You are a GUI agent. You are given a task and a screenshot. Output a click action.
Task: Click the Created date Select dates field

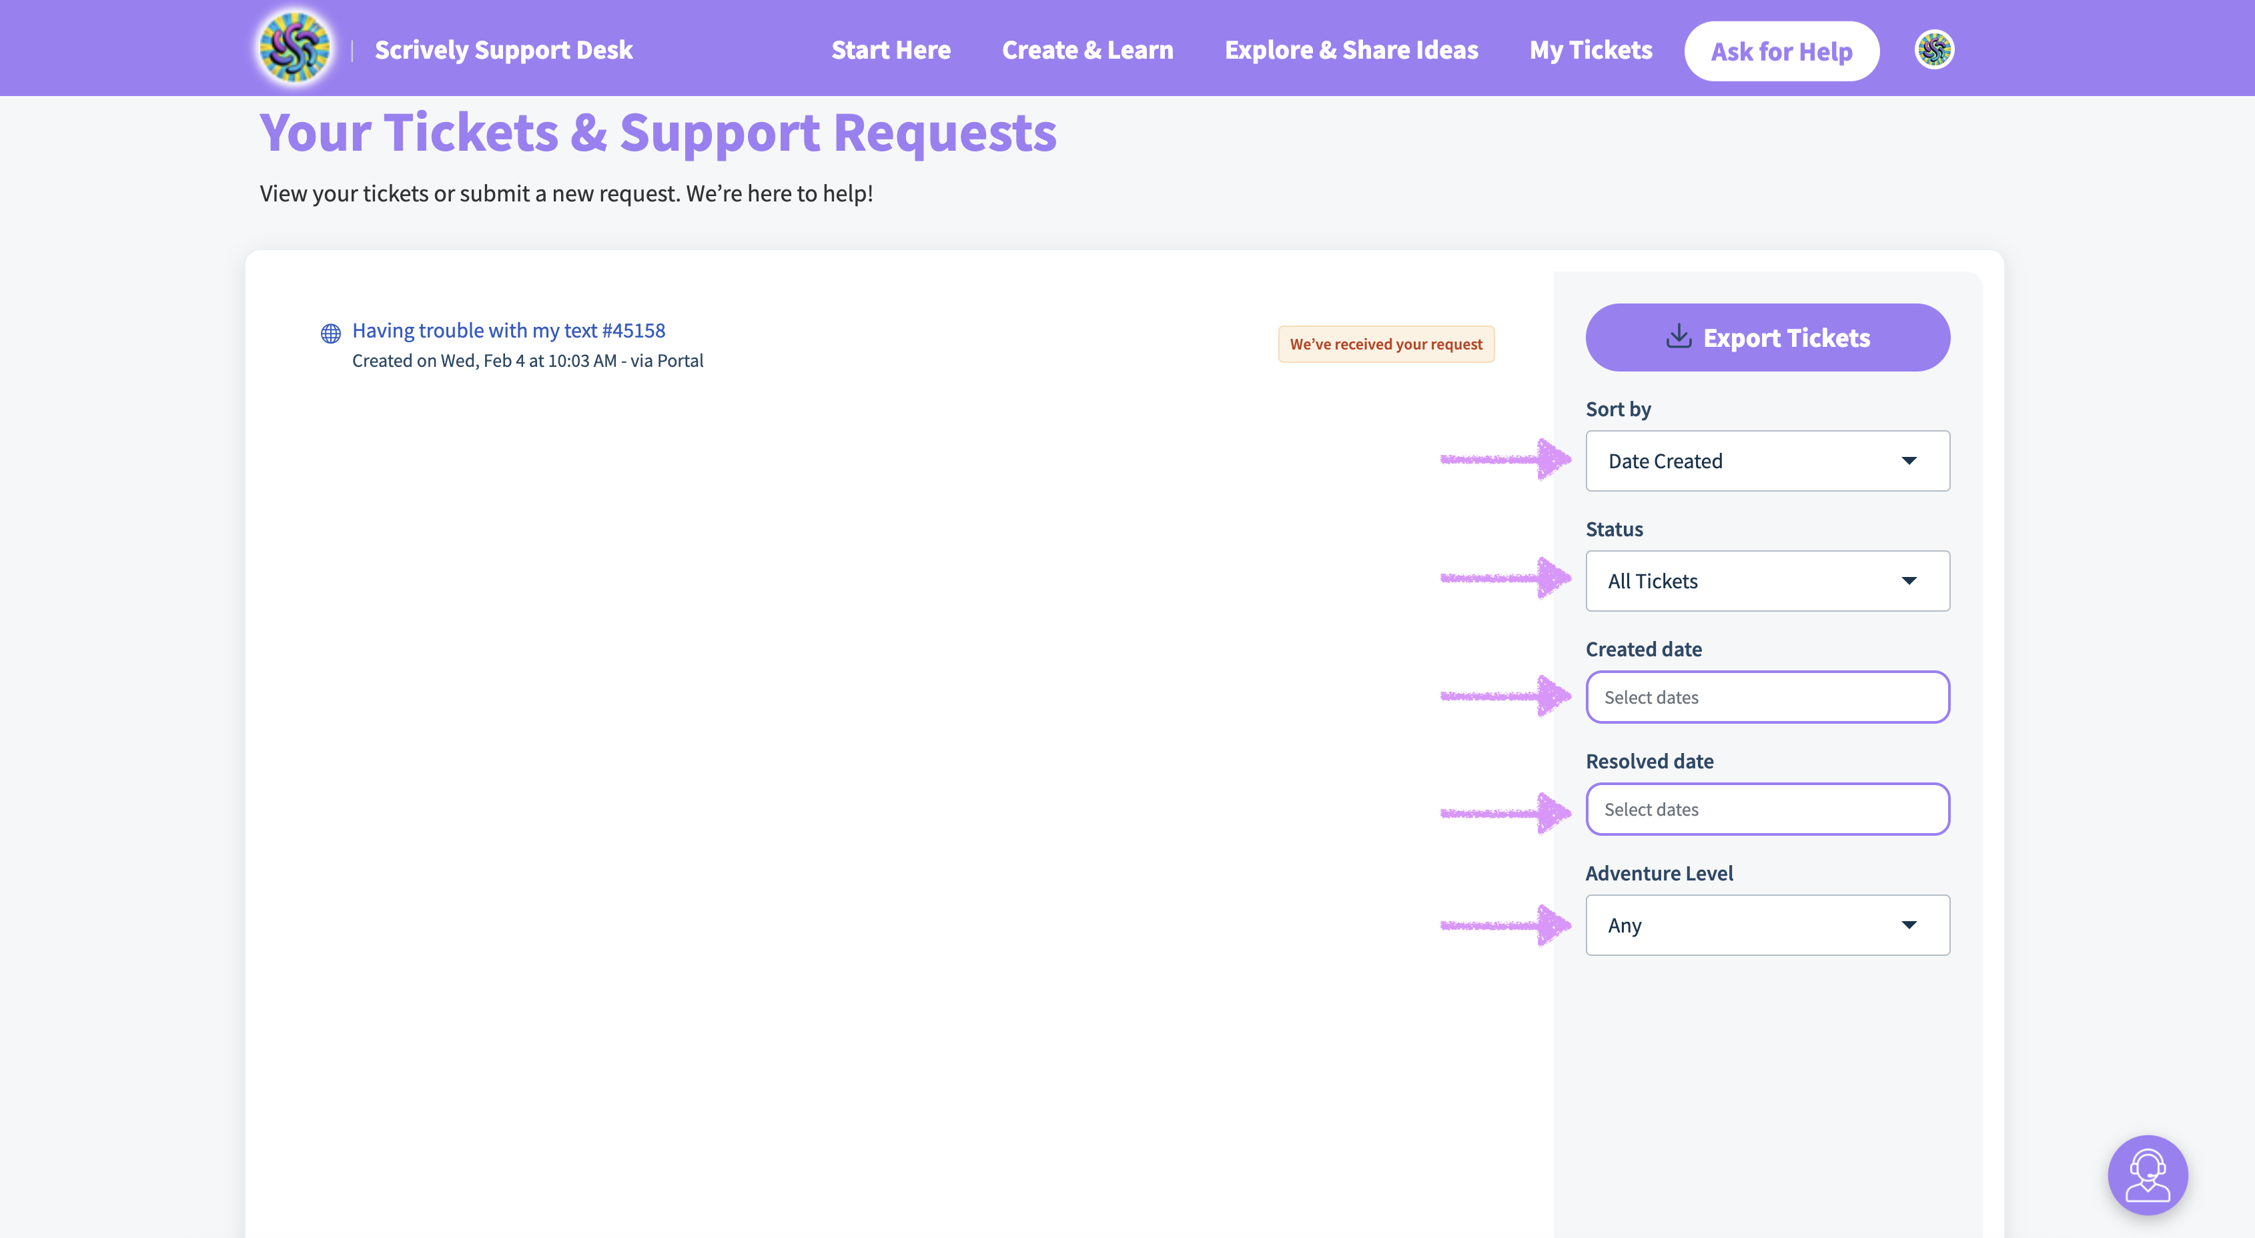point(1767,697)
